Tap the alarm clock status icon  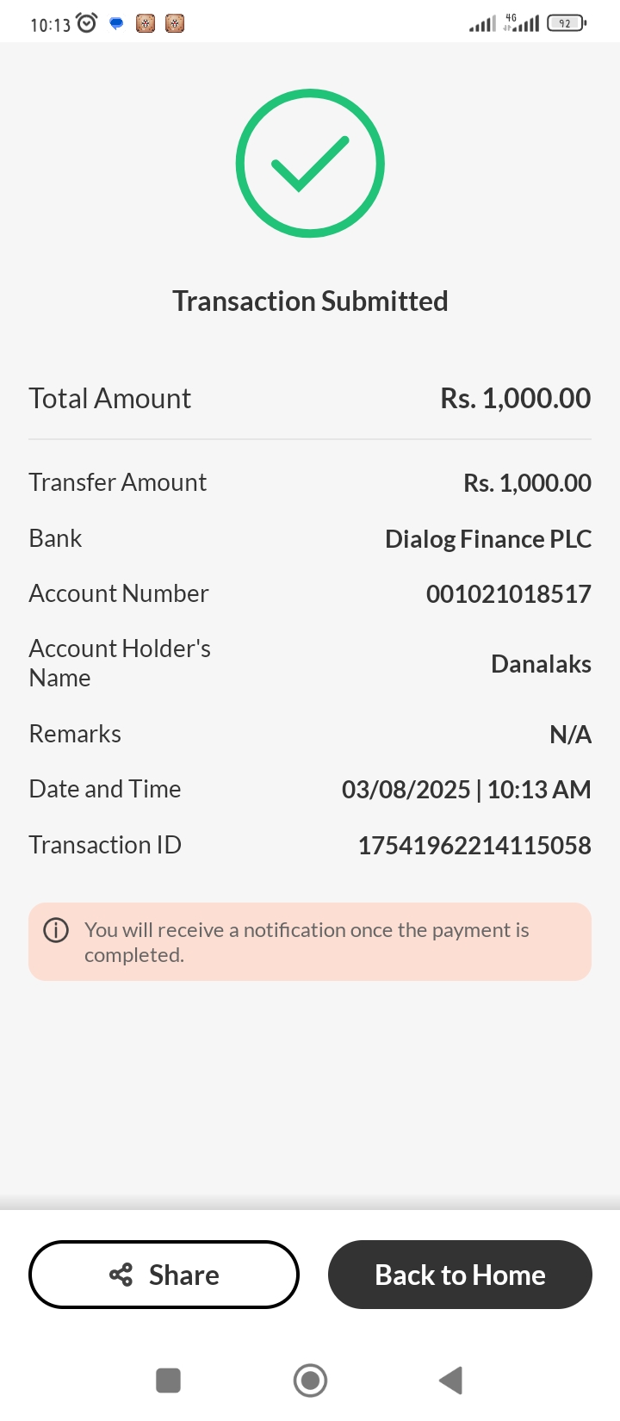87,23
